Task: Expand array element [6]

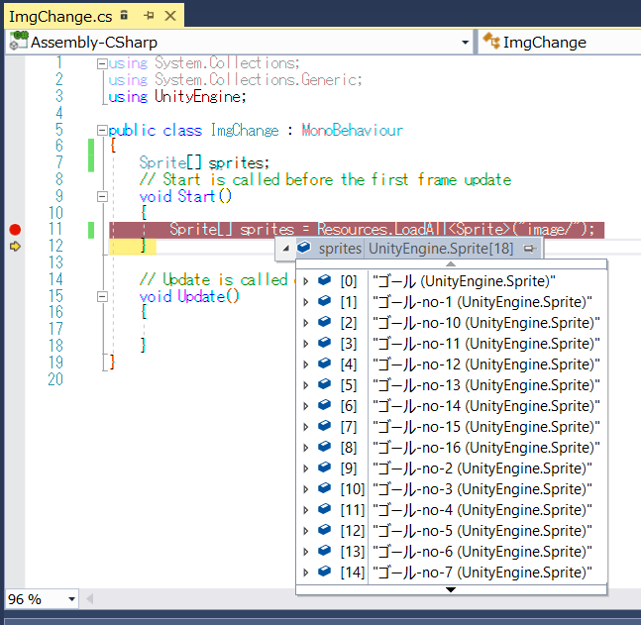Action: coord(305,406)
